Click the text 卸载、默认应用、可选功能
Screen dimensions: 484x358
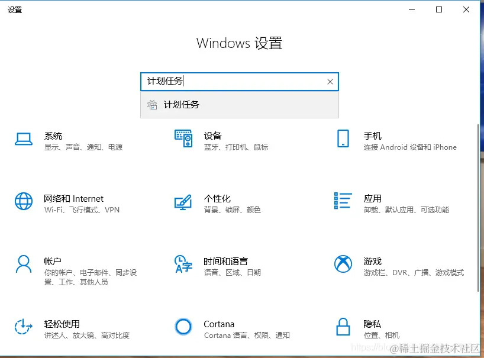[x=406, y=210]
